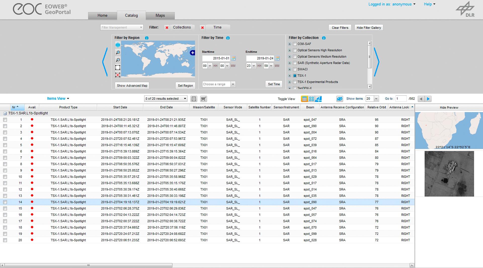Expand the SAR (Synthetic Aperture Radar Data) node
This screenshot has width=483, height=268.
click(290, 63)
